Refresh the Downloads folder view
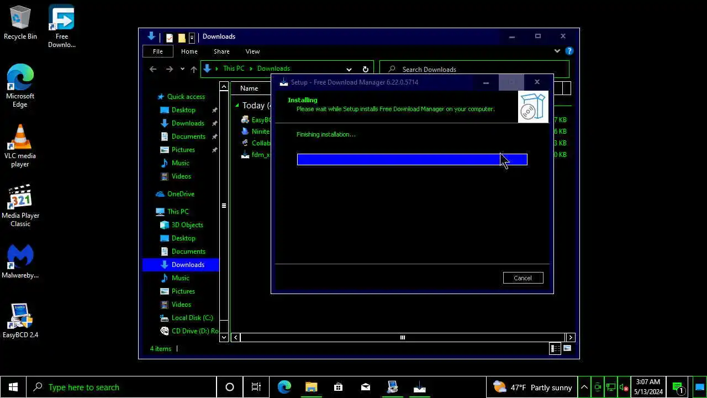The image size is (707, 398). click(365, 69)
